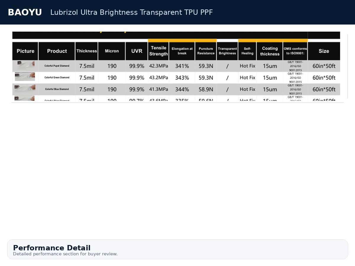
Task: Click 59.3N in Colorful Green Diamond row
Action: click(206, 78)
